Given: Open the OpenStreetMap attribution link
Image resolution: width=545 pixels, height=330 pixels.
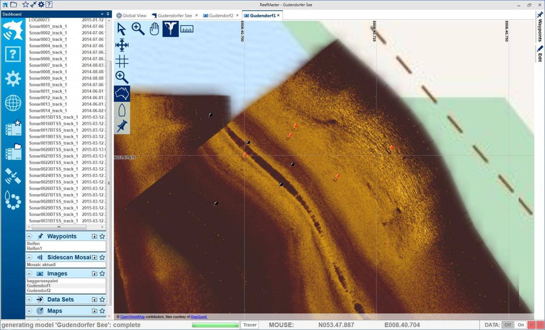Looking at the screenshot, I should (132, 317).
